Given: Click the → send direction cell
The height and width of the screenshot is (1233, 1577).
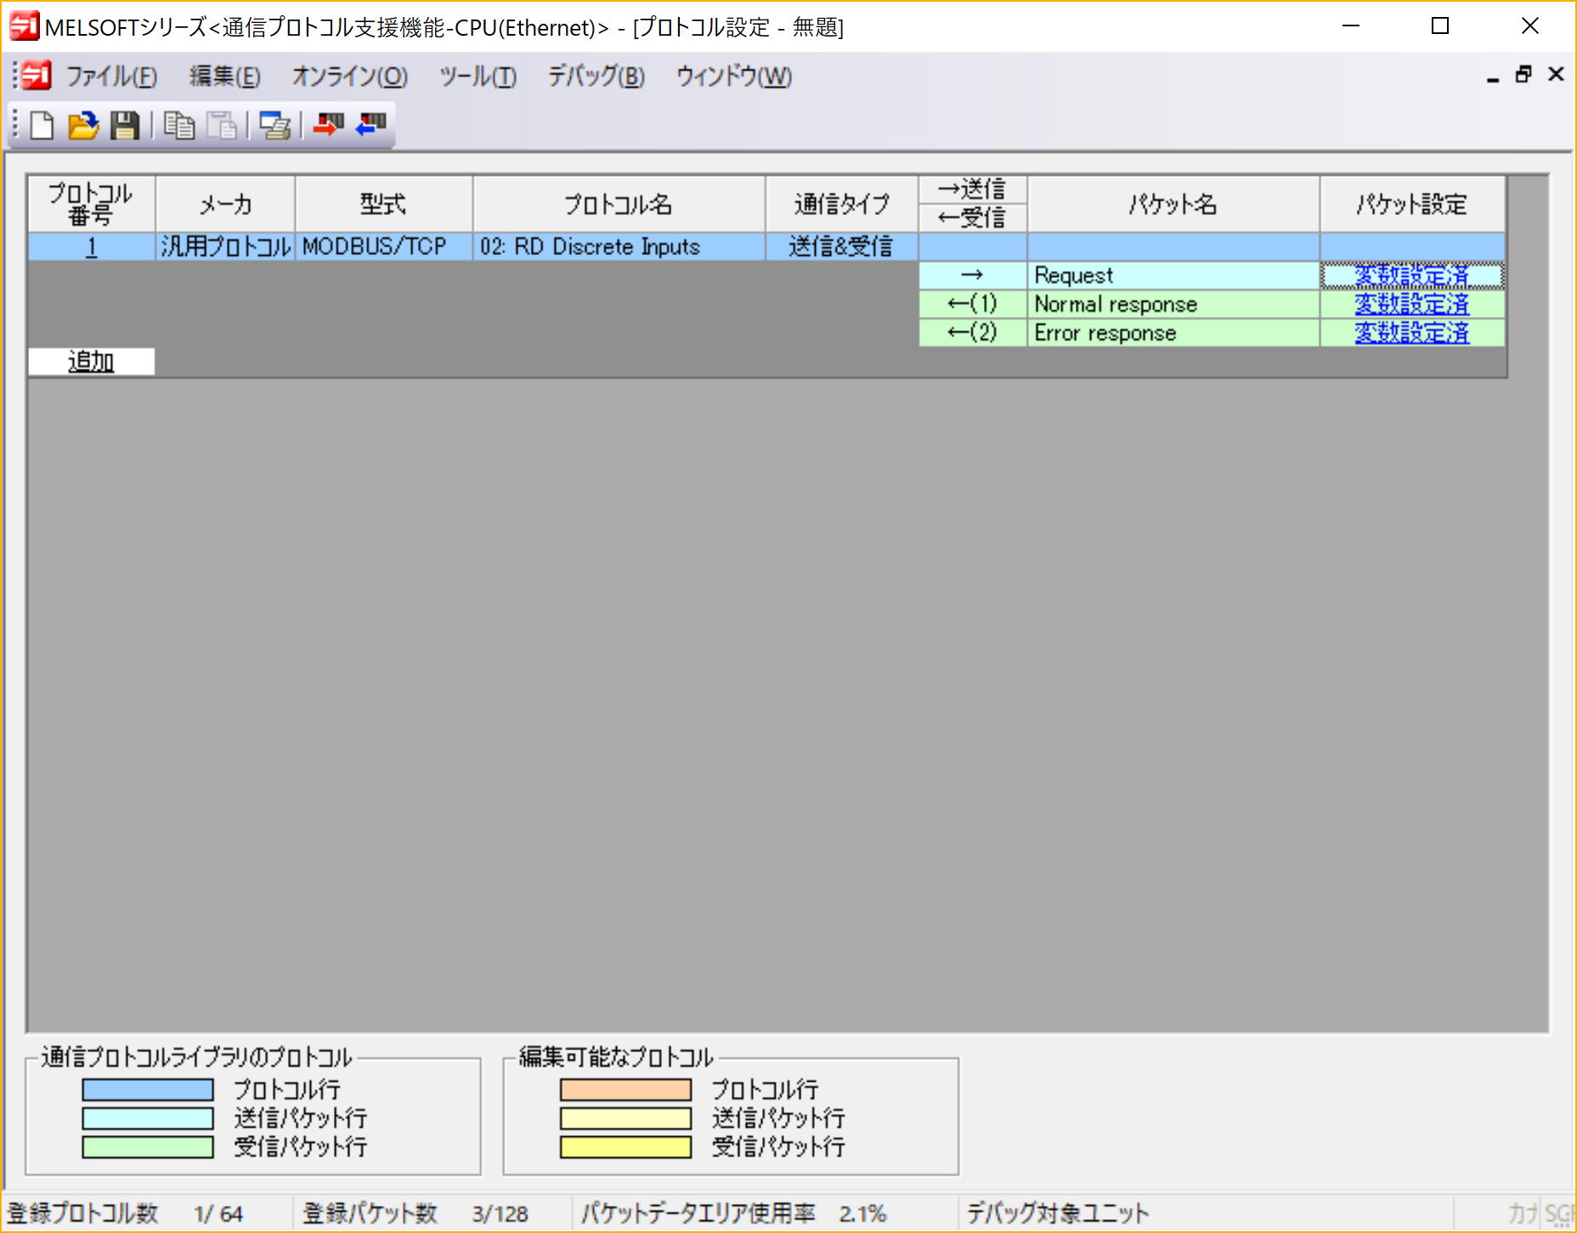Looking at the screenshot, I should point(973,275).
